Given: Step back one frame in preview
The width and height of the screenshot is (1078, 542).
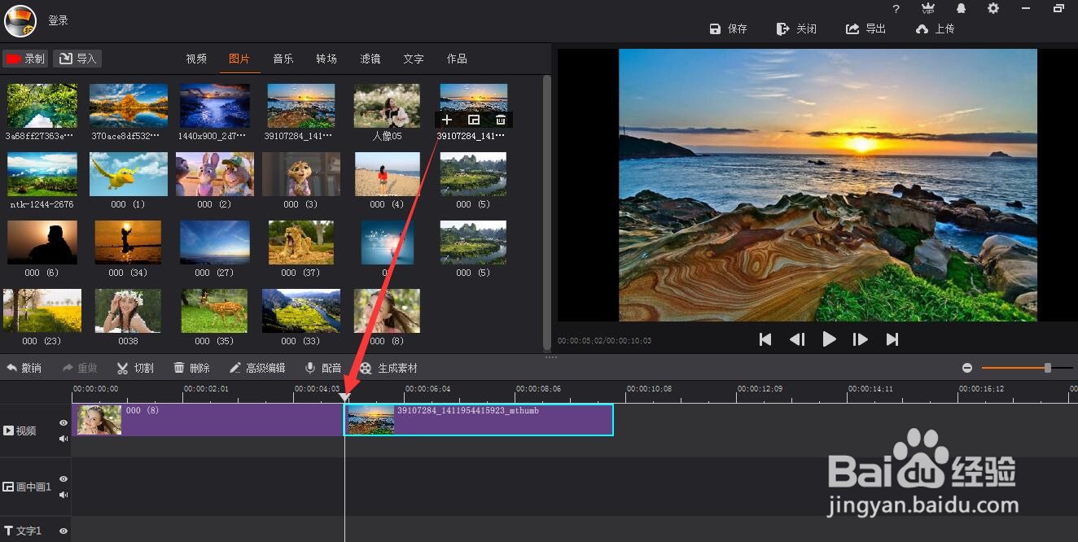Looking at the screenshot, I should click(x=797, y=339).
